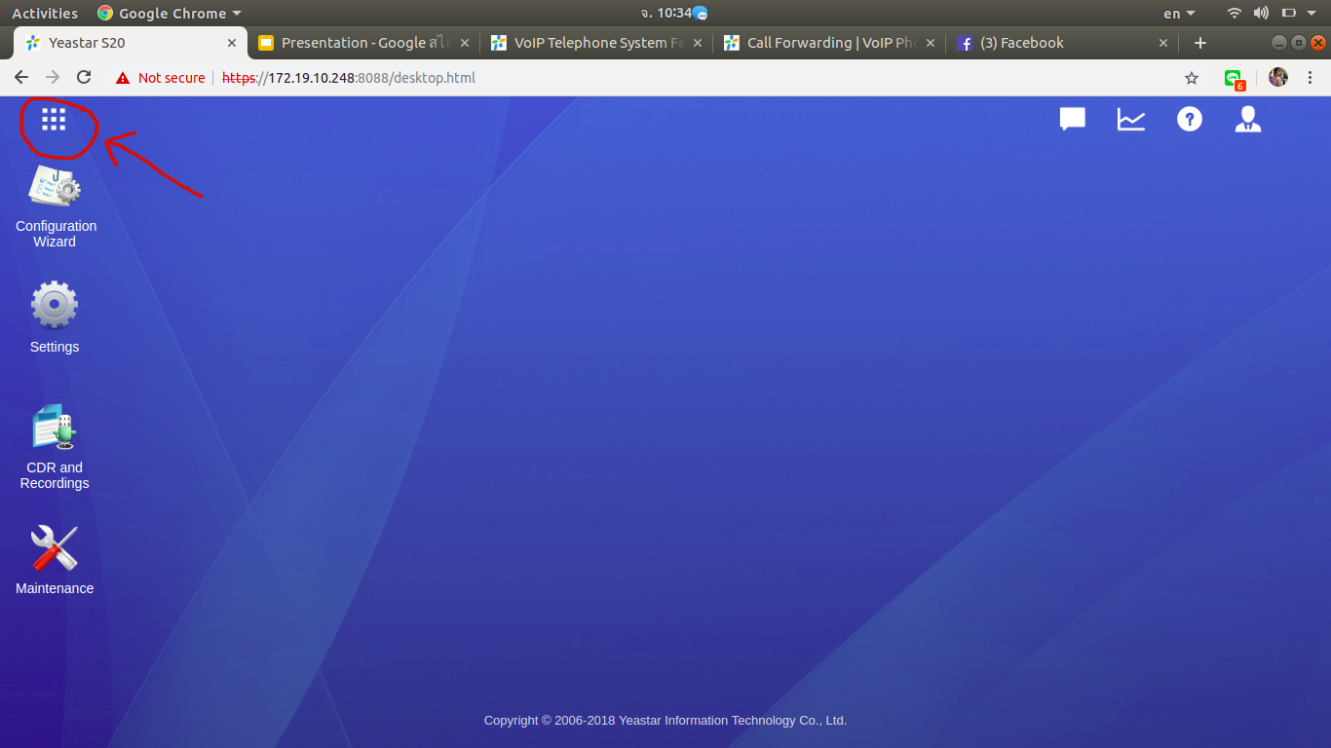
Task: Open the battery status indicator
Action: (x=1288, y=14)
